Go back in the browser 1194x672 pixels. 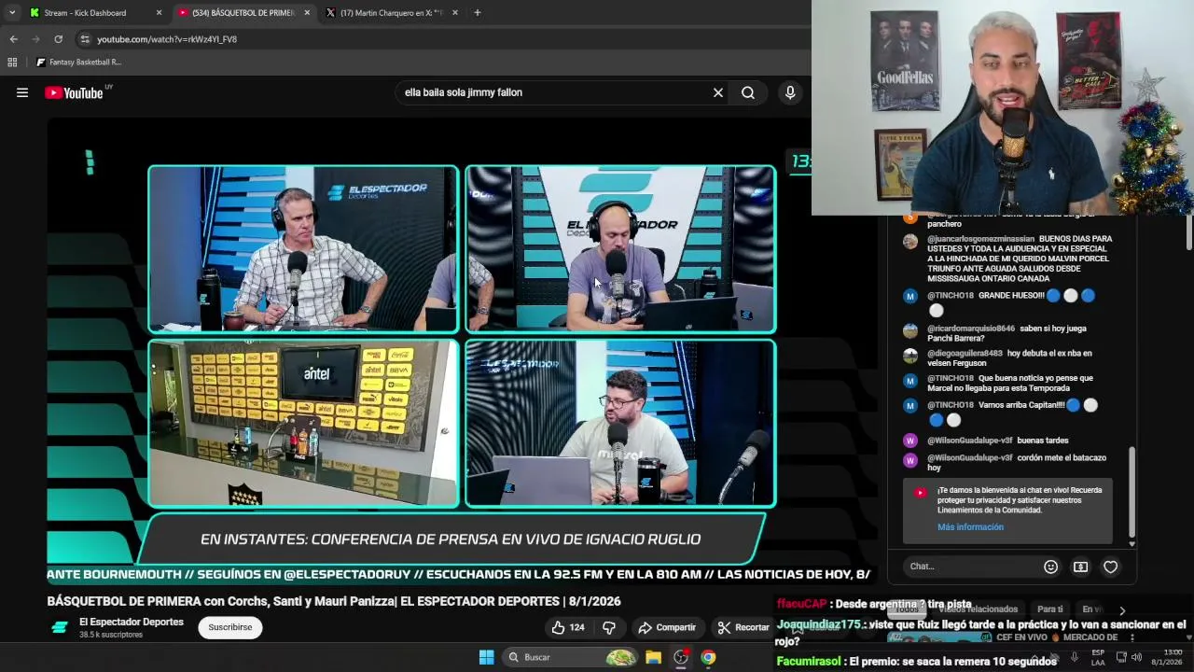[x=13, y=39]
